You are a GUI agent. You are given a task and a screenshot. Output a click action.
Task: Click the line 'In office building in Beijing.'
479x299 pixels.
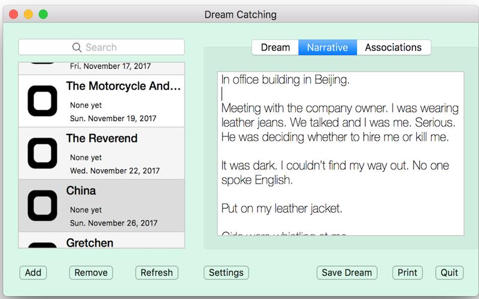(286, 80)
